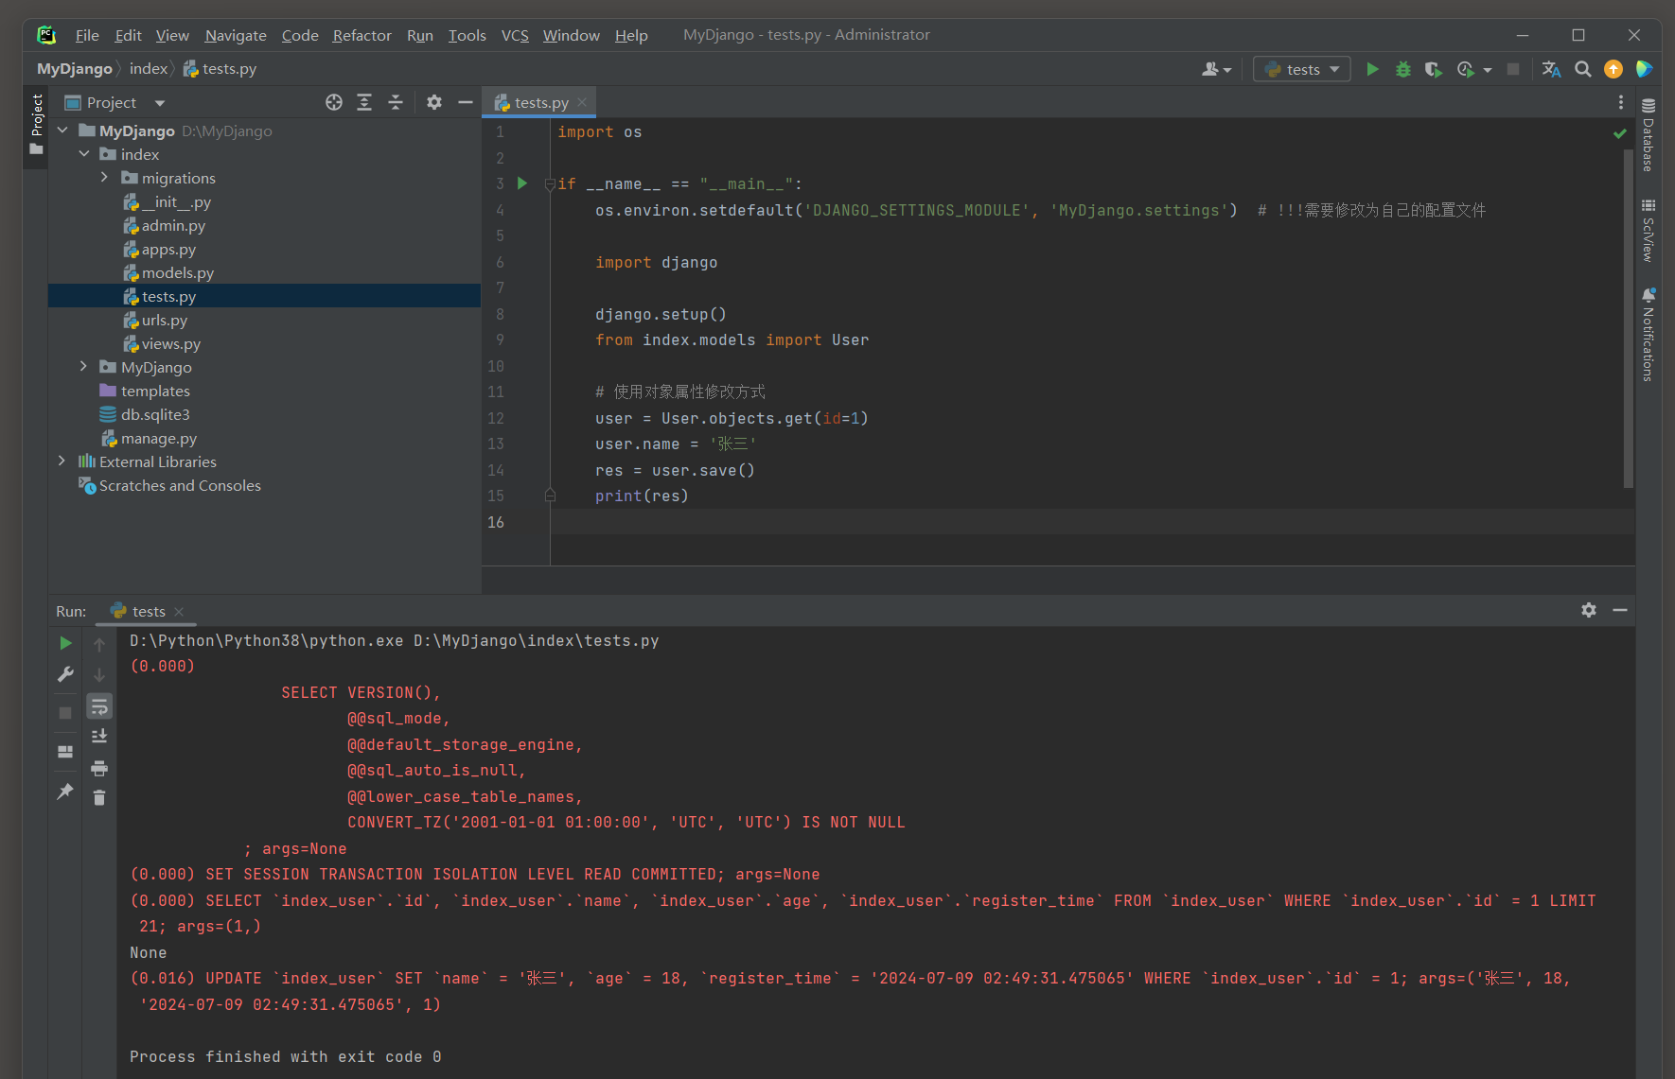Viewport: 1675px width, 1079px height.
Task: Open the code-with-me colorful icon
Action: (x=1645, y=69)
